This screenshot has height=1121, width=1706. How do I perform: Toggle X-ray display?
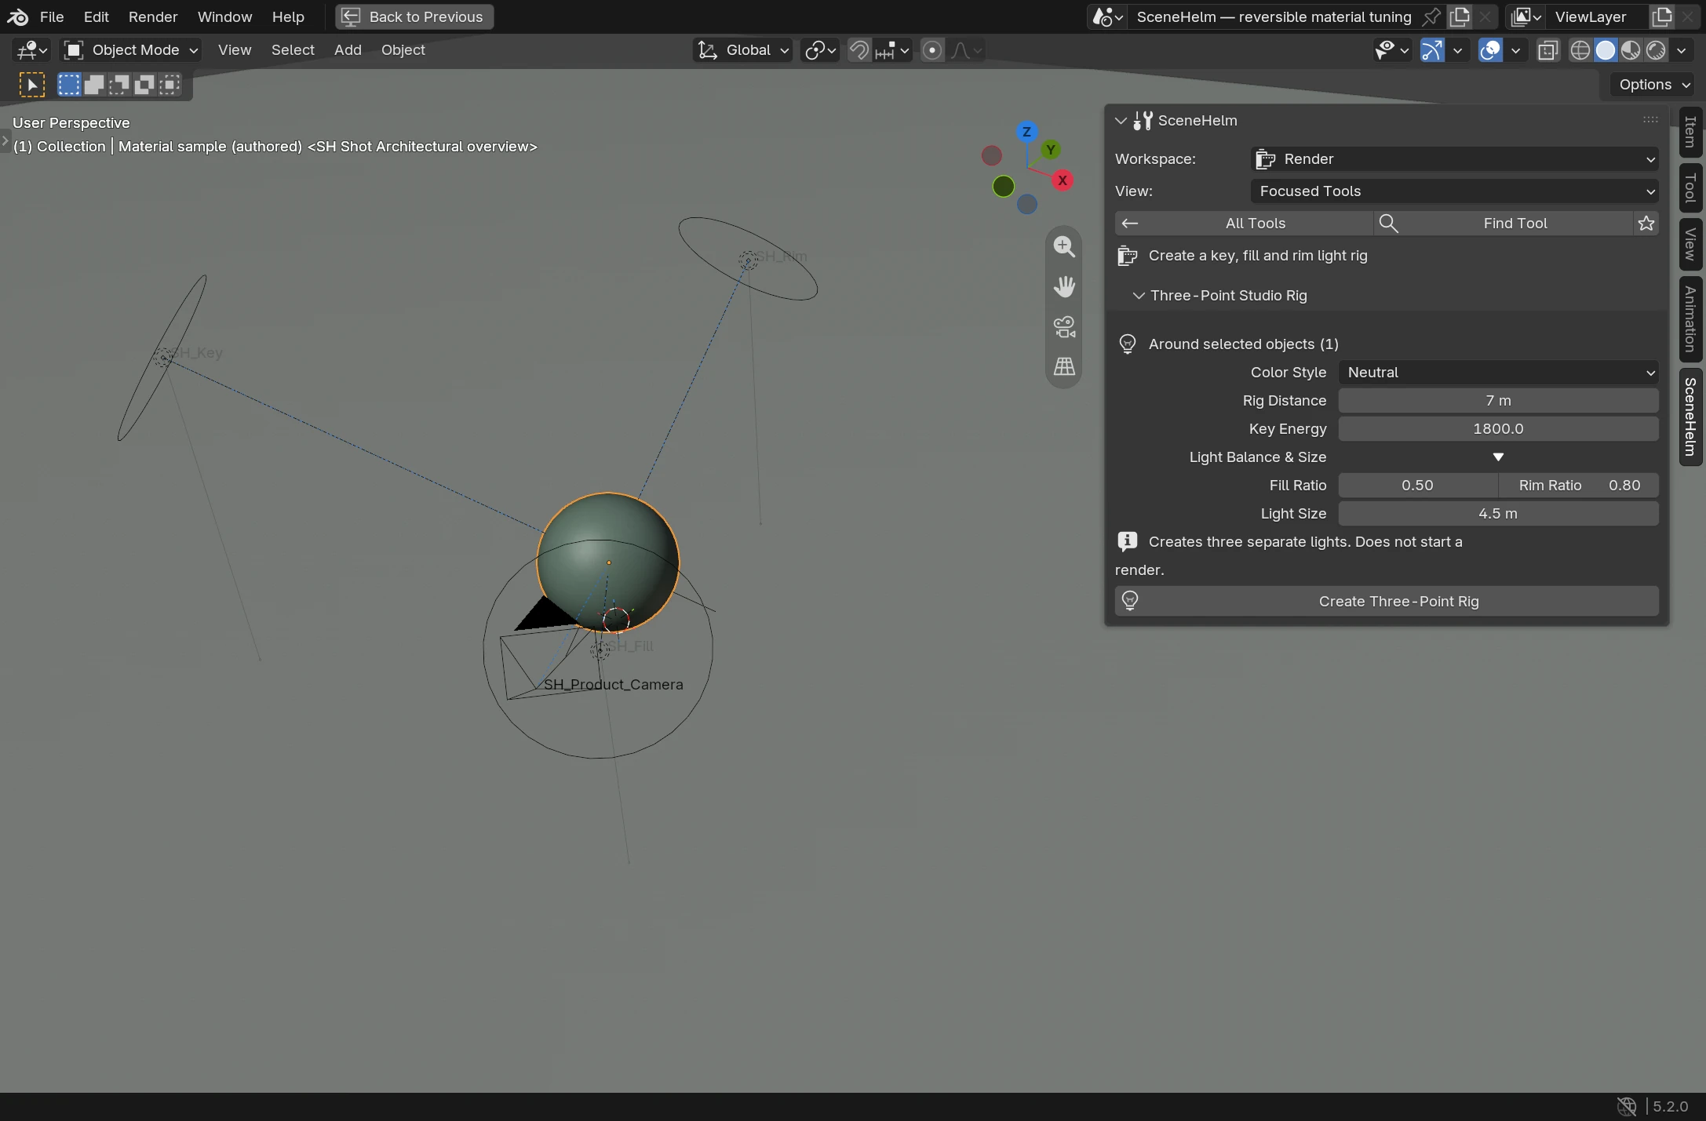tap(1547, 50)
